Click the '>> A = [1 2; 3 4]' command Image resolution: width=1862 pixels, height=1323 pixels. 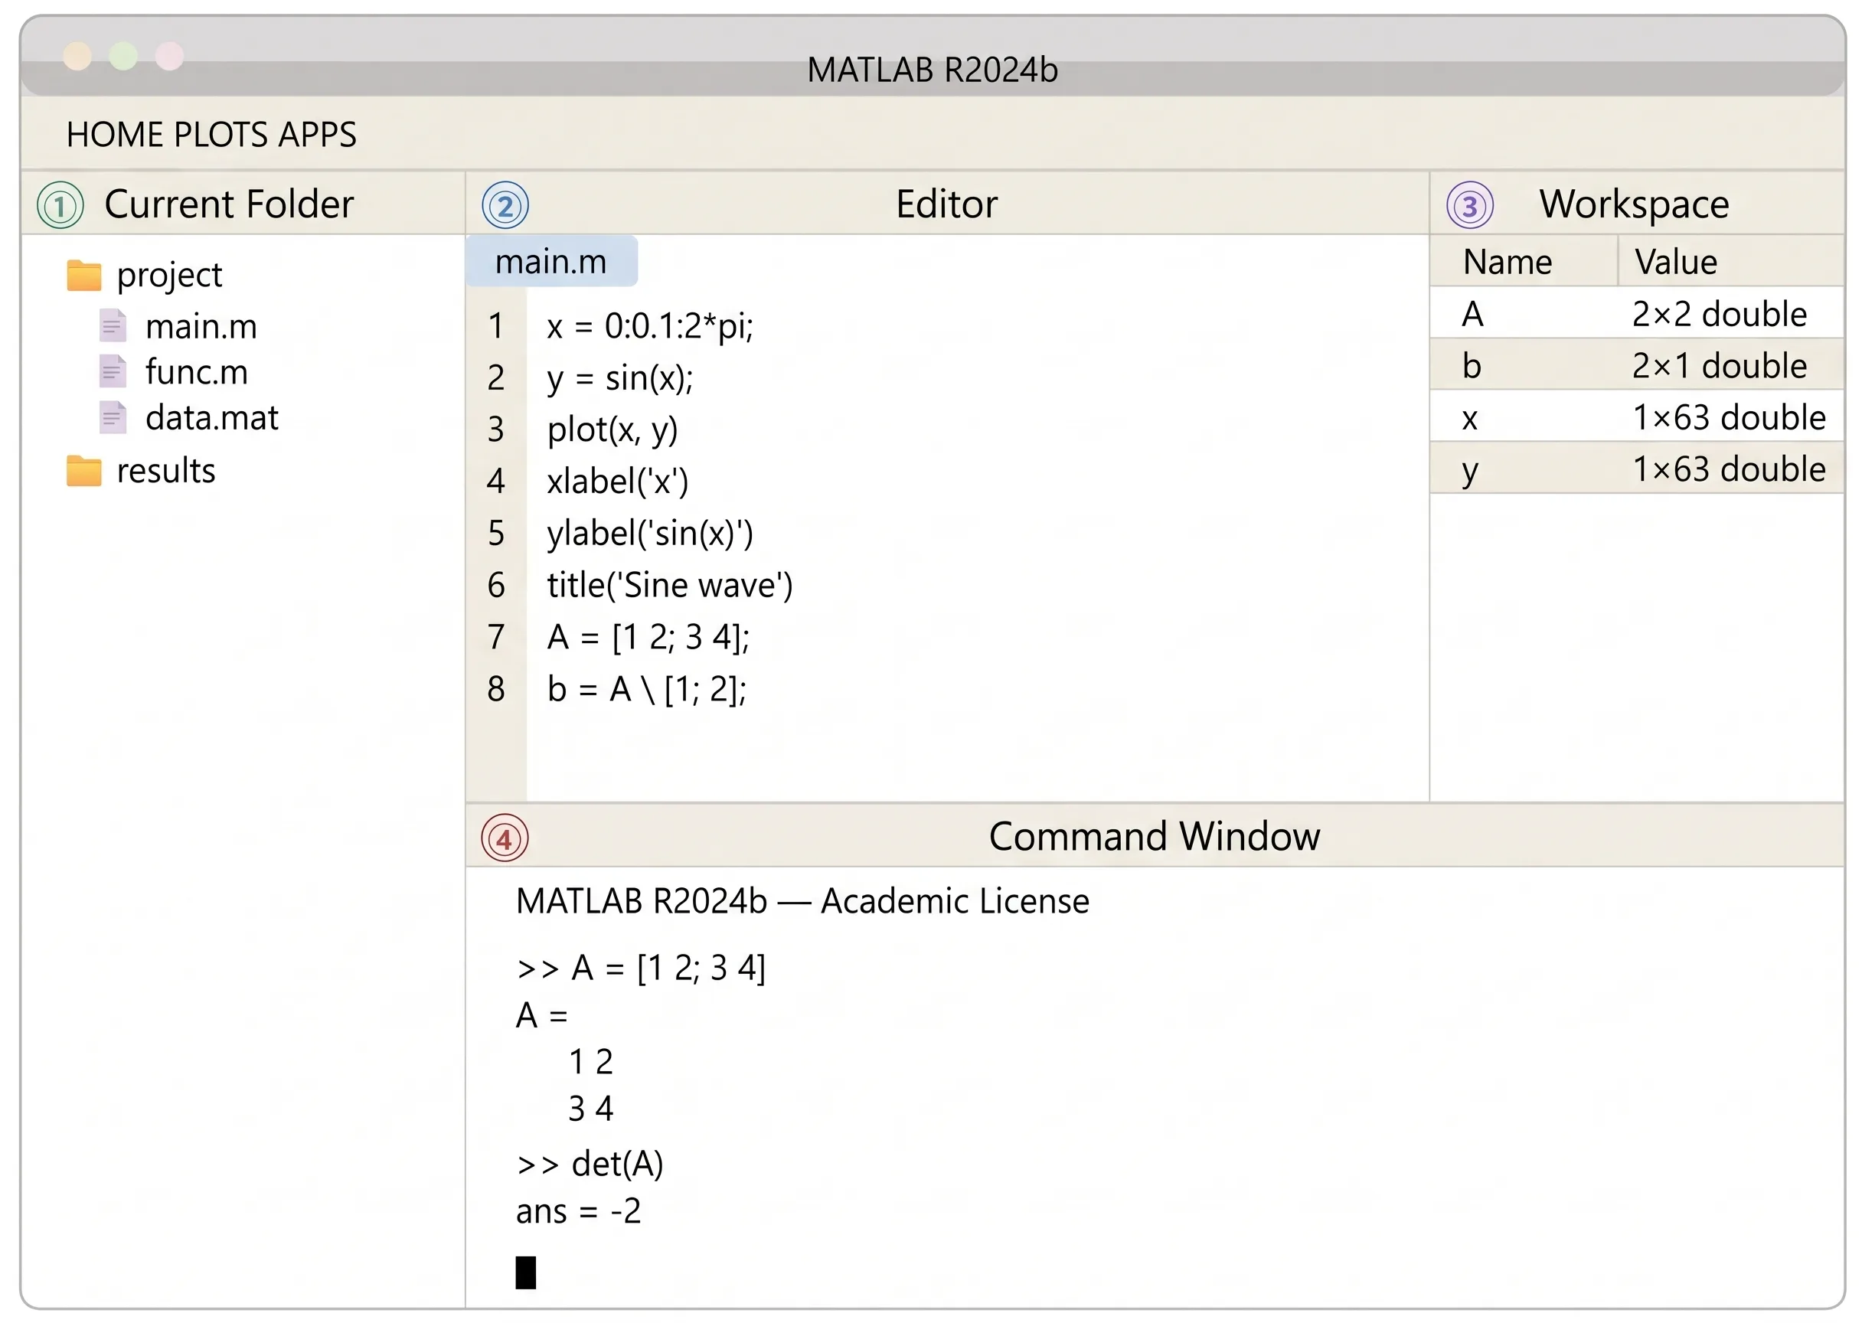641,969
